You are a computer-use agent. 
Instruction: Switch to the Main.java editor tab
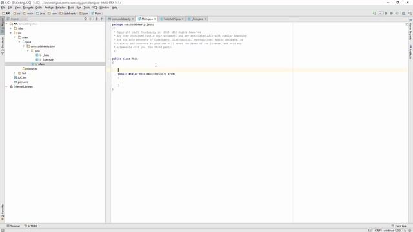(x=147, y=19)
